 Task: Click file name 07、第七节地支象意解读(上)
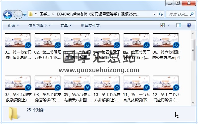18,97
